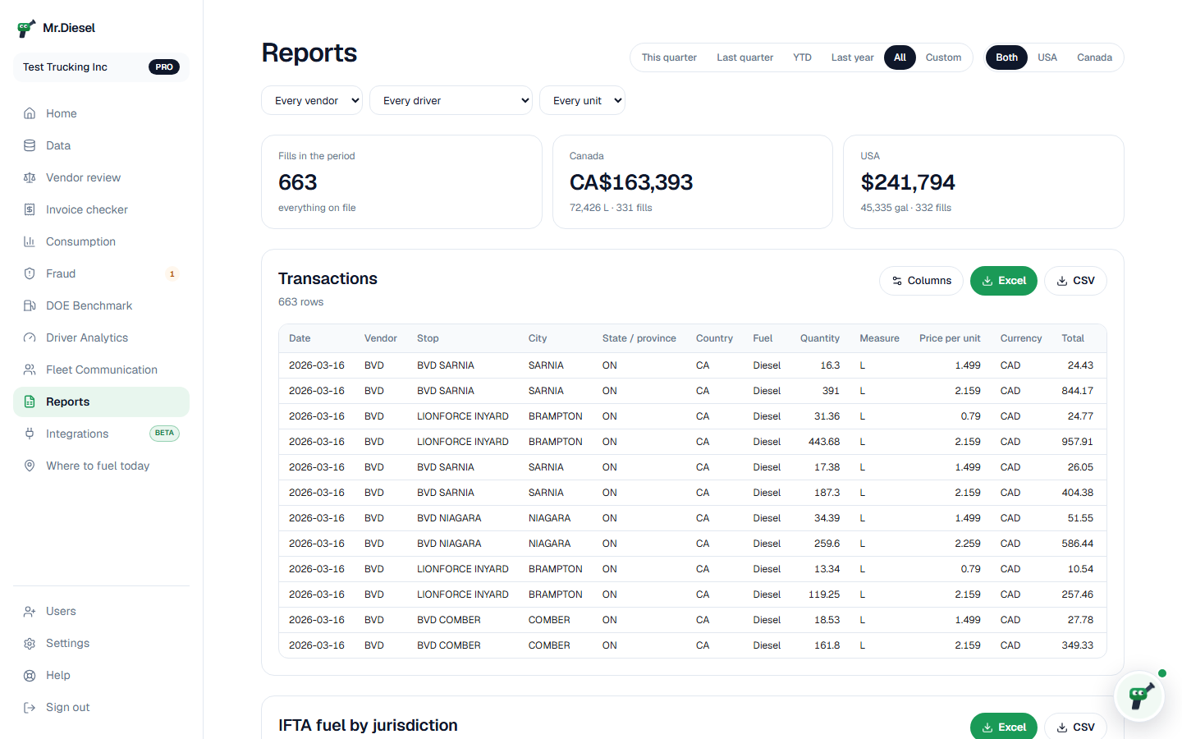This screenshot has width=1182, height=739.
Task: Filter reports to Canada only
Action: point(1094,57)
